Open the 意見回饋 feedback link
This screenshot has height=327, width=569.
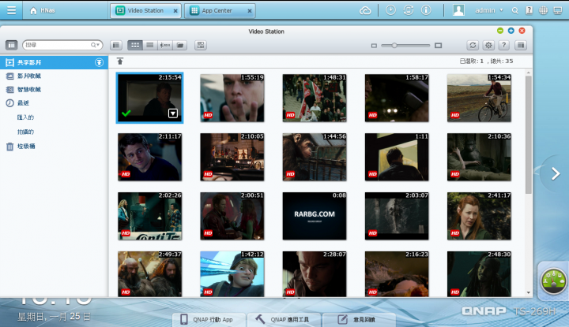[359, 319]
